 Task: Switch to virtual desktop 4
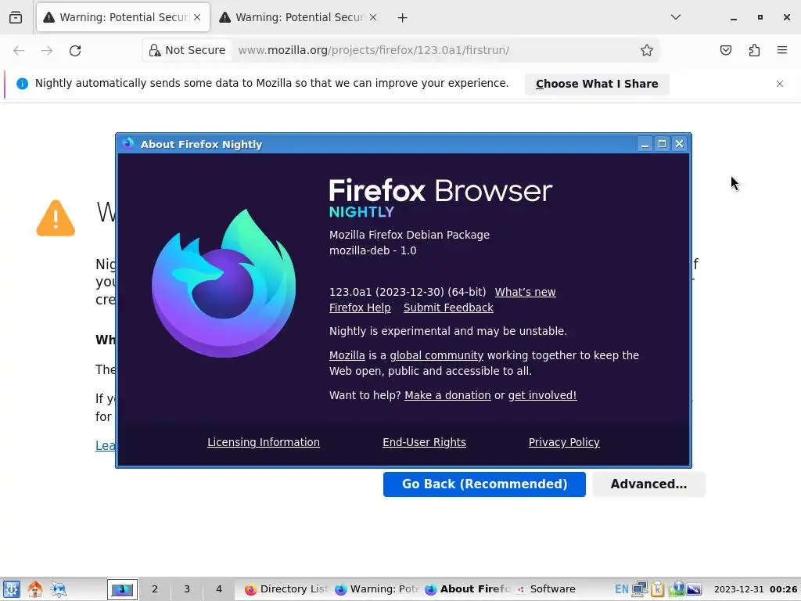tap(219, 589)
